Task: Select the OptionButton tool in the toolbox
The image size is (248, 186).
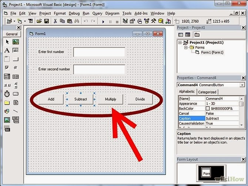Action: (16, 68)
